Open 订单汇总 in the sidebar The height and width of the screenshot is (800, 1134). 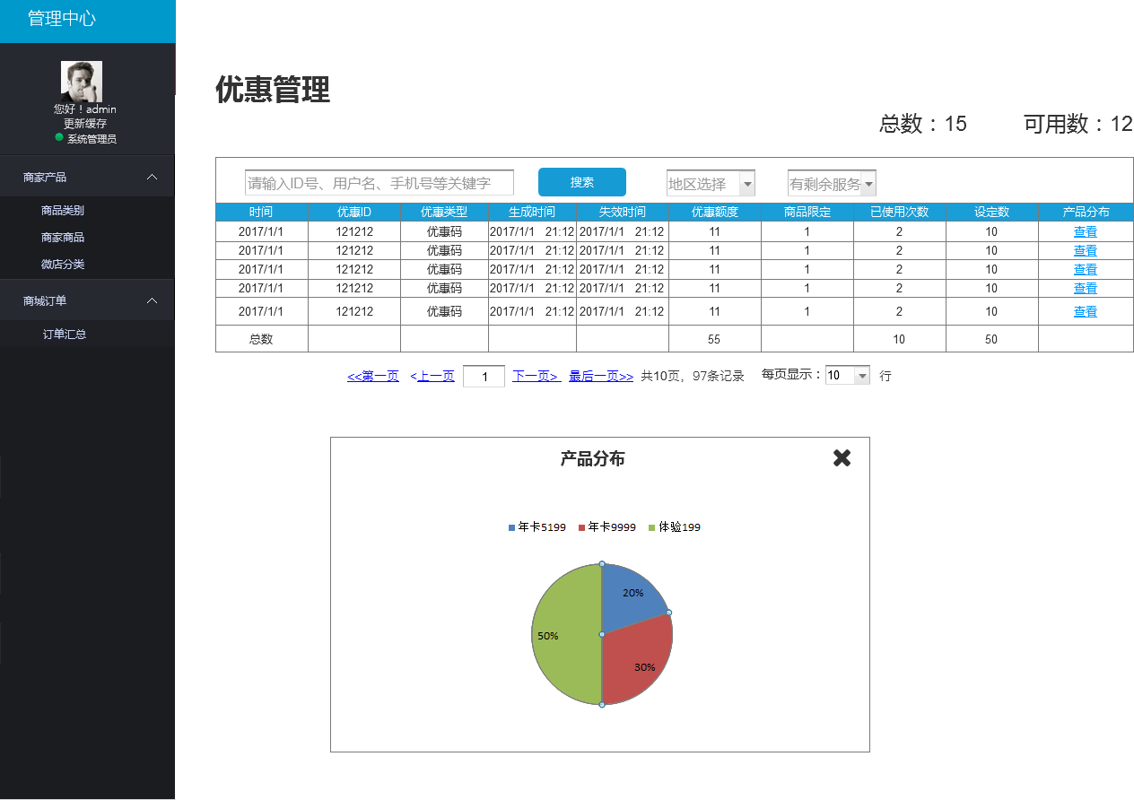pos(65,335)
